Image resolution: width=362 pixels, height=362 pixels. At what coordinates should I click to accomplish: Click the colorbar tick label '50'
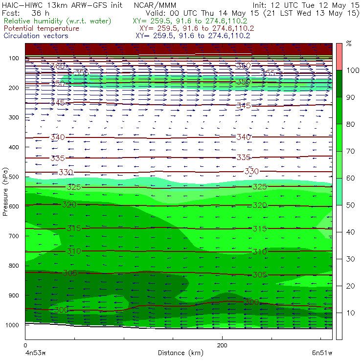(x=350, y=205)
